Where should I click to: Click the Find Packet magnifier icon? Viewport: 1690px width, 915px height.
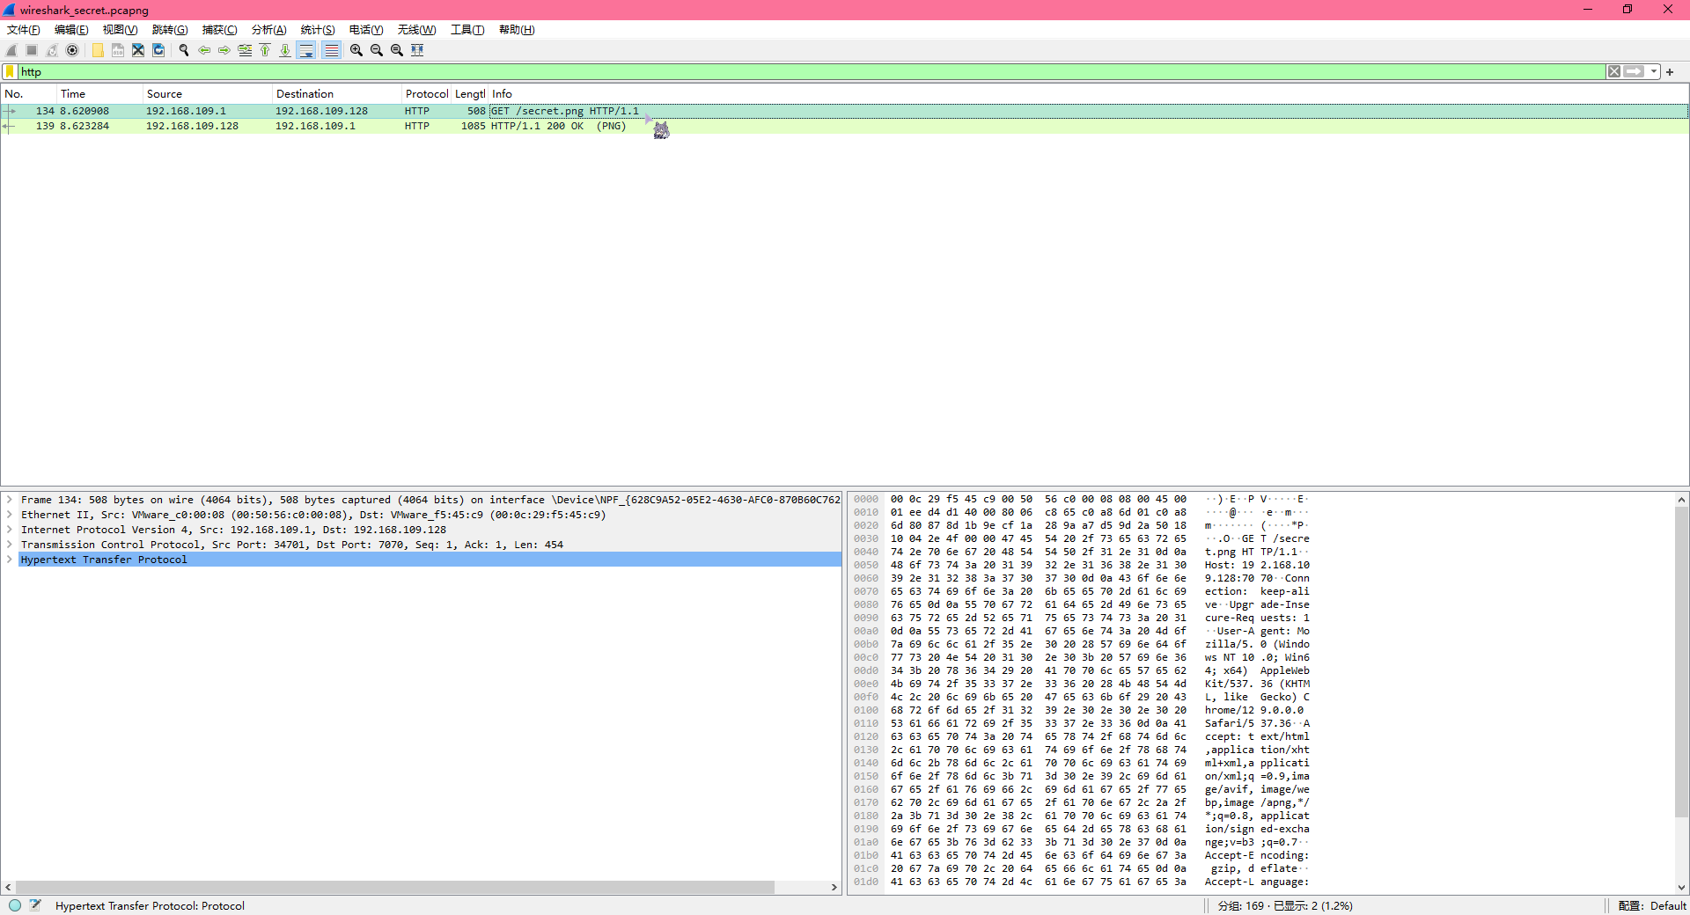tap(184, 50)
